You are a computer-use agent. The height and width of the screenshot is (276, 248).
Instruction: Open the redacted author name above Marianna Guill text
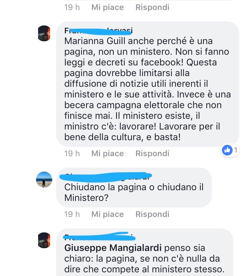(98, 31)
